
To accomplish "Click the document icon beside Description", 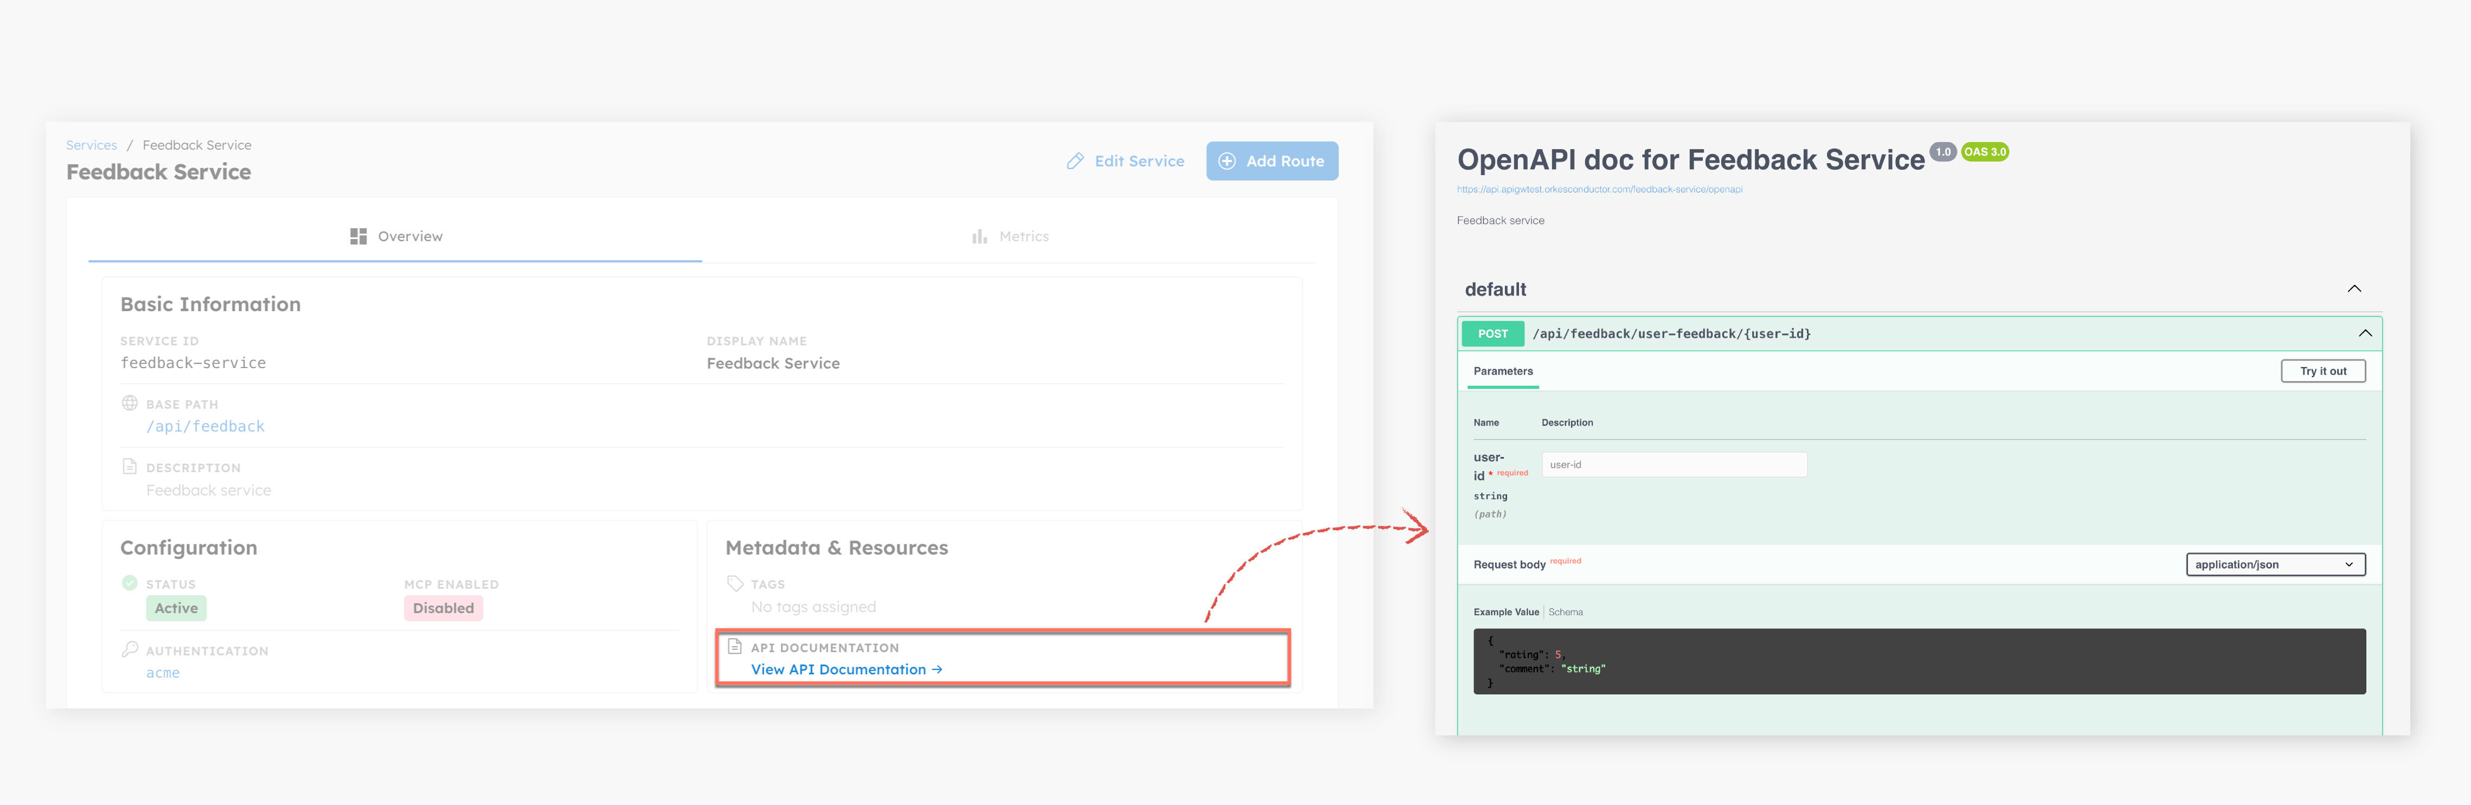I will [130, 466].
